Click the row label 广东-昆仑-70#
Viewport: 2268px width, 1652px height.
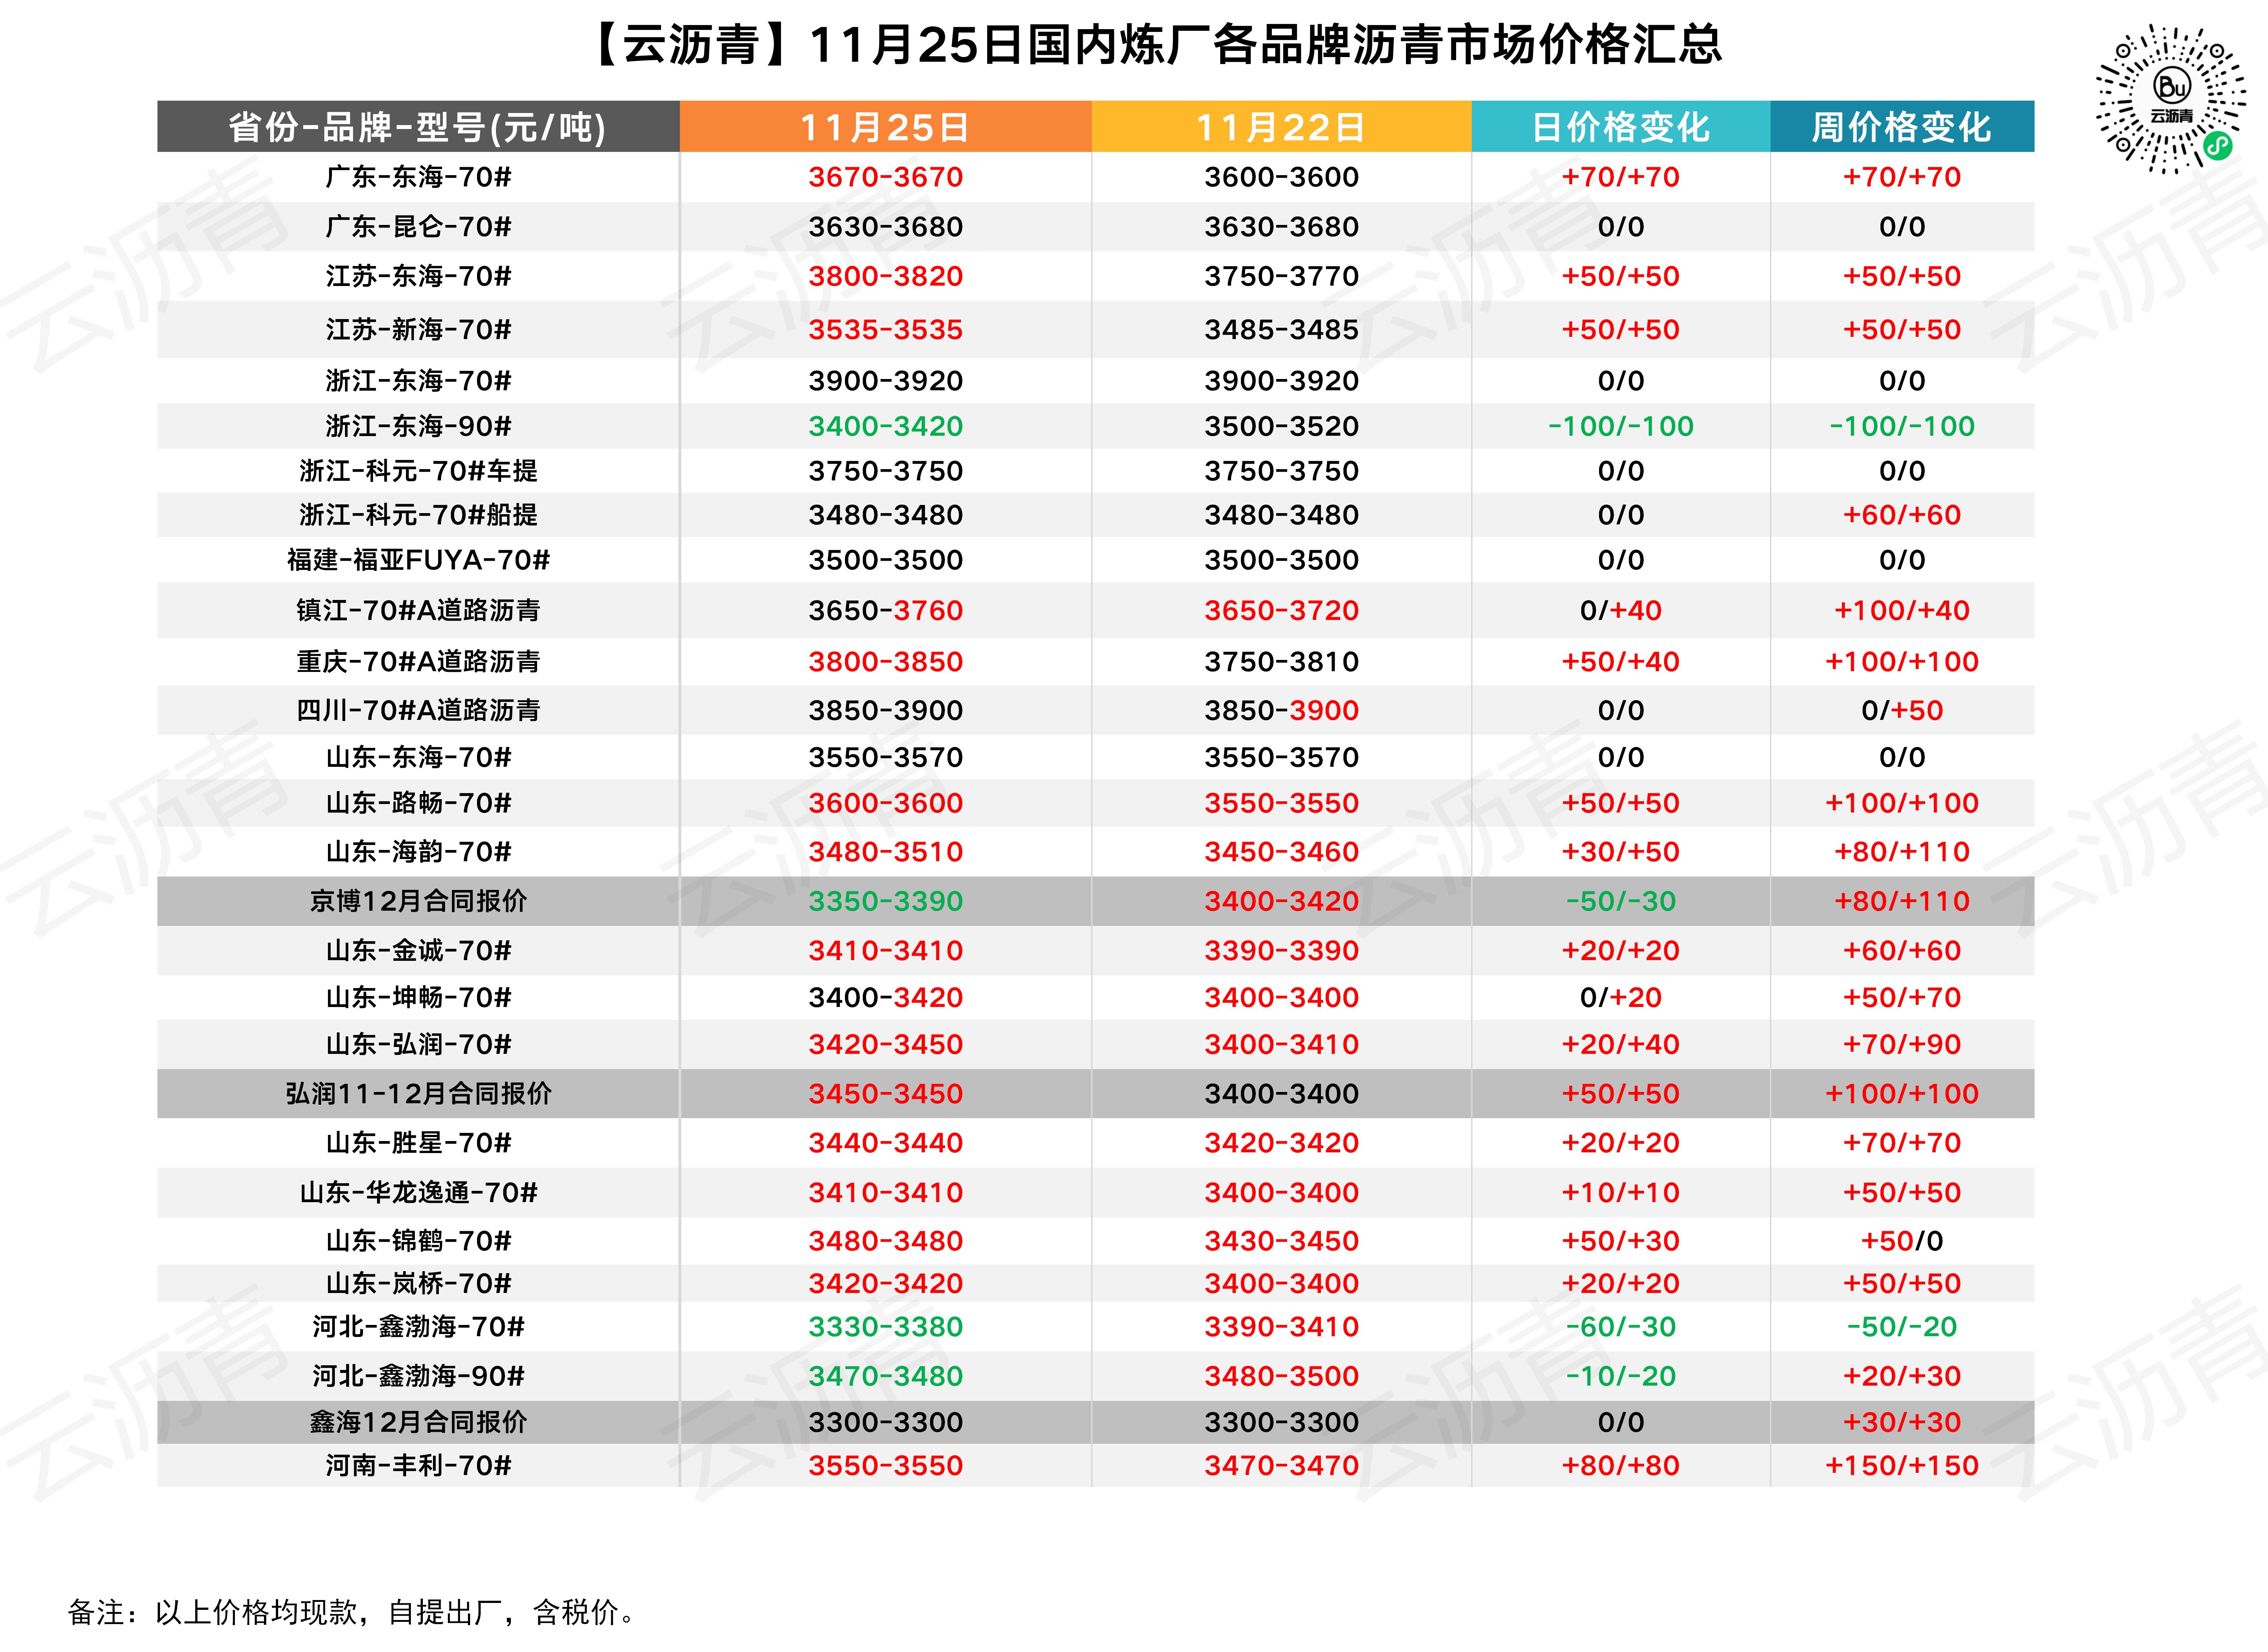point(418,227)
